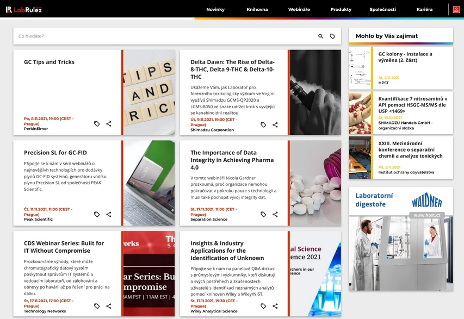The image size is (464, 319).
Task: Click the red capsules thumbnail in sidebar
Action: pos(360,113)
